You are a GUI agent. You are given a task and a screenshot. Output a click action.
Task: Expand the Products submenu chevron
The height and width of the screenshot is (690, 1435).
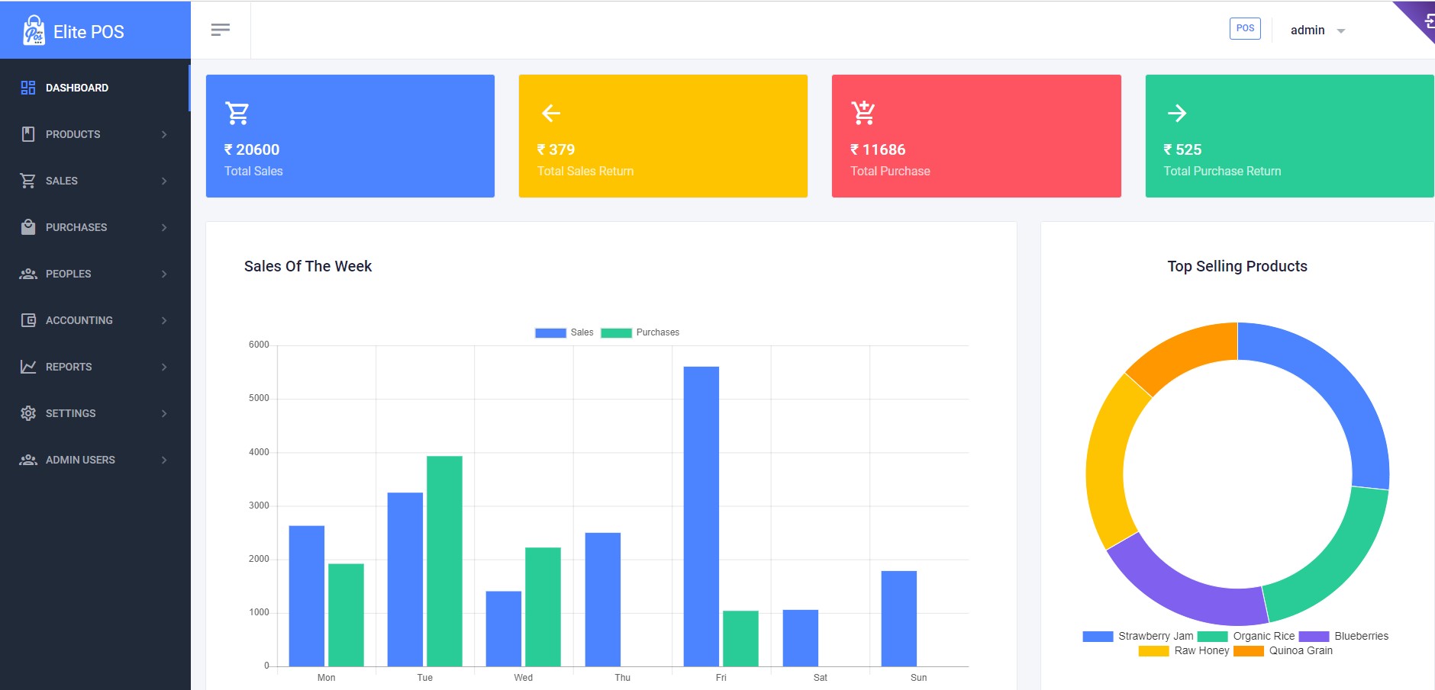coord(164,134)
